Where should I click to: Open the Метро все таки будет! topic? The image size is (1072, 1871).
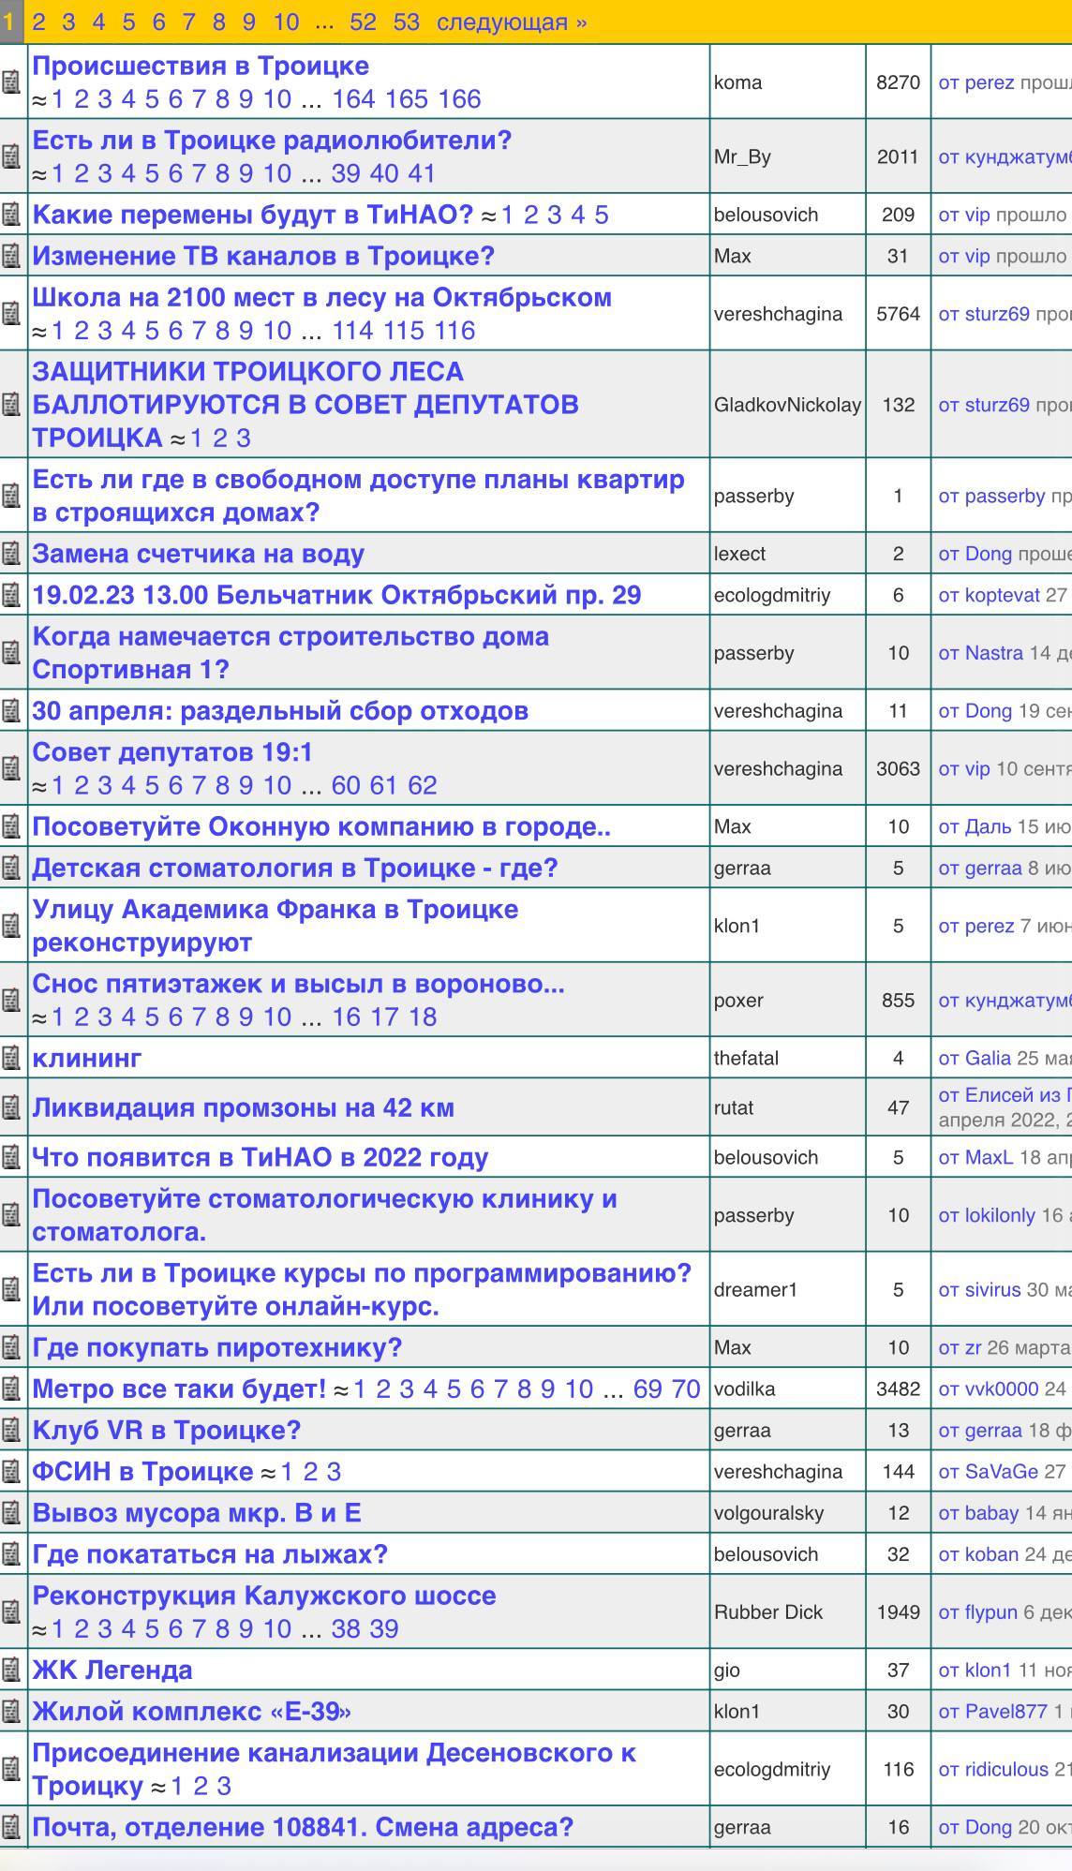(179, 1388)
